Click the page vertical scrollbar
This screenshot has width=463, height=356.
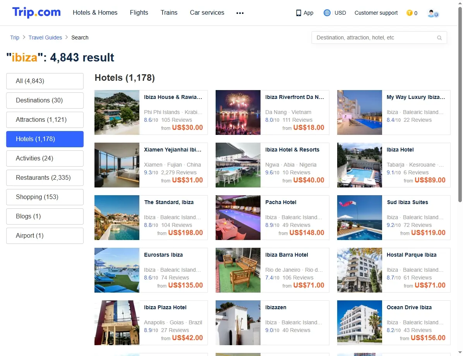point(460,104)
